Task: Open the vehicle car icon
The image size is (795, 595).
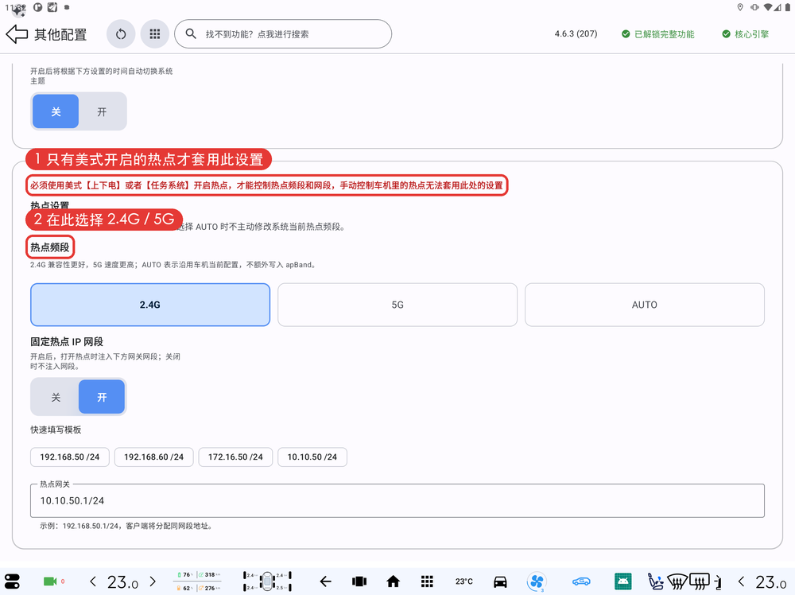Action: point(500,581)
